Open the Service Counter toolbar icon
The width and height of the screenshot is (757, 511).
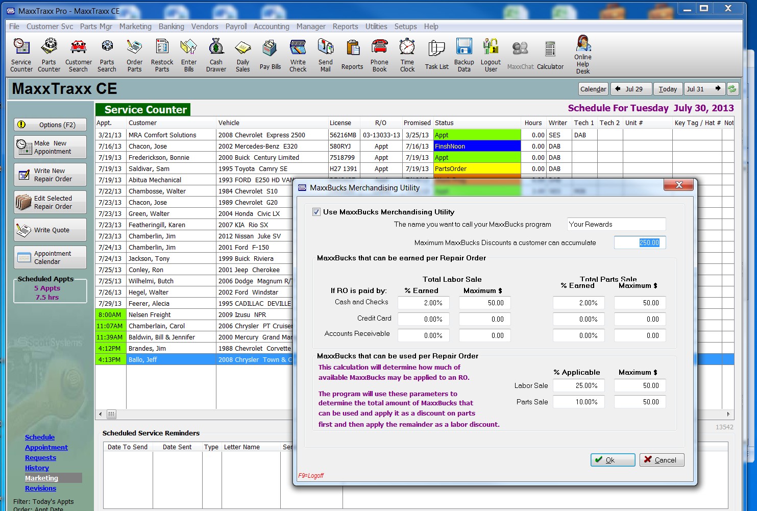[x=21, y=55]
